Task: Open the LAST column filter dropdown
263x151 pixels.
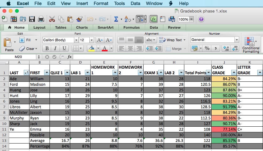Action: (x=26, y=73)
